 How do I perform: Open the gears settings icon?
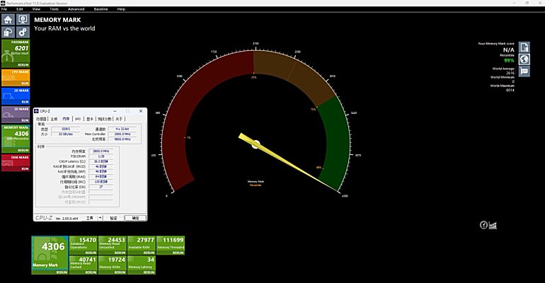(x=23, y=33)
